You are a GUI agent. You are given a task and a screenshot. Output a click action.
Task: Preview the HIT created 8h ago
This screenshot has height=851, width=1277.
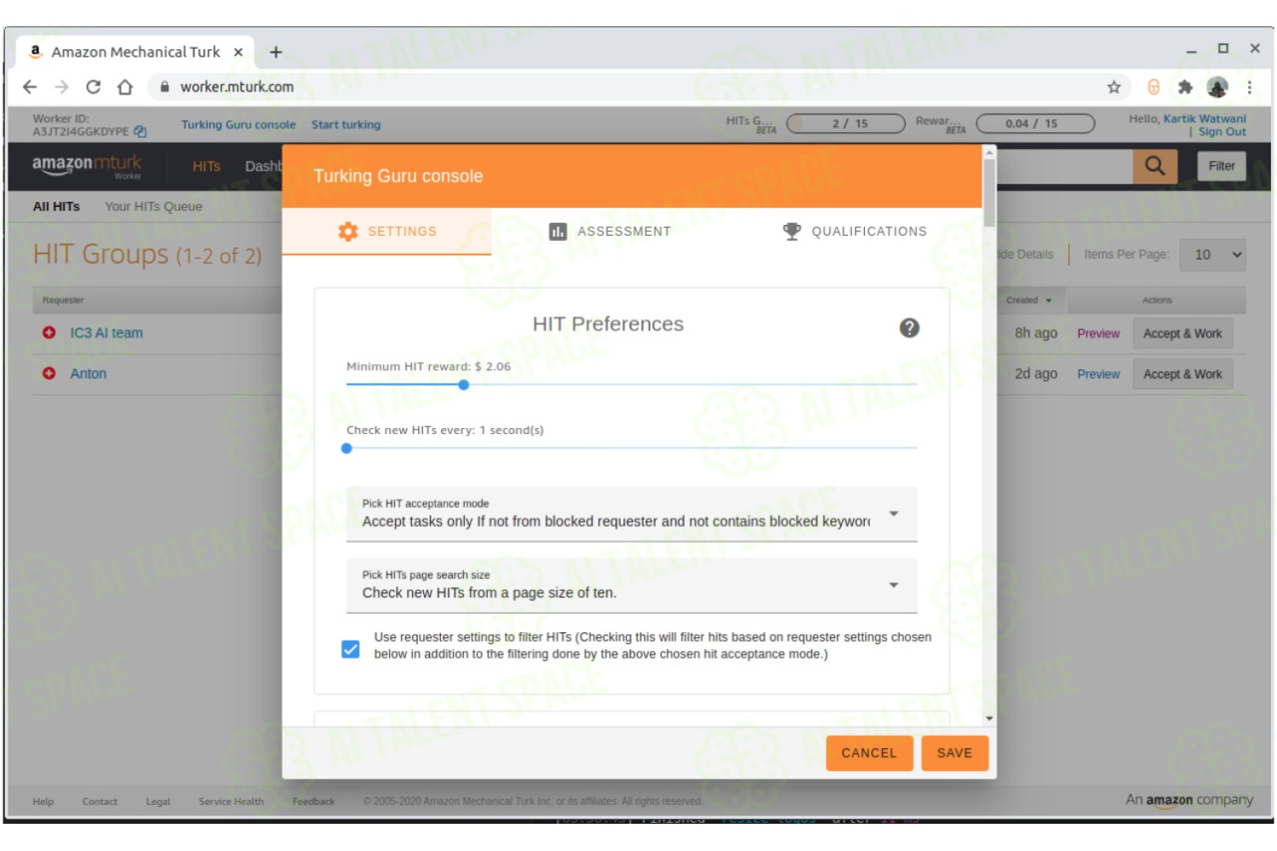coord(1098,334)
